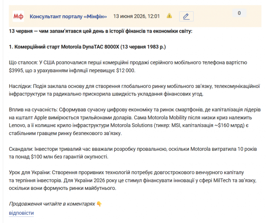Viewport: 266px width, 223px height.
Task: Click the Мф Minfin avatar logo
Action: click(18, 16)
